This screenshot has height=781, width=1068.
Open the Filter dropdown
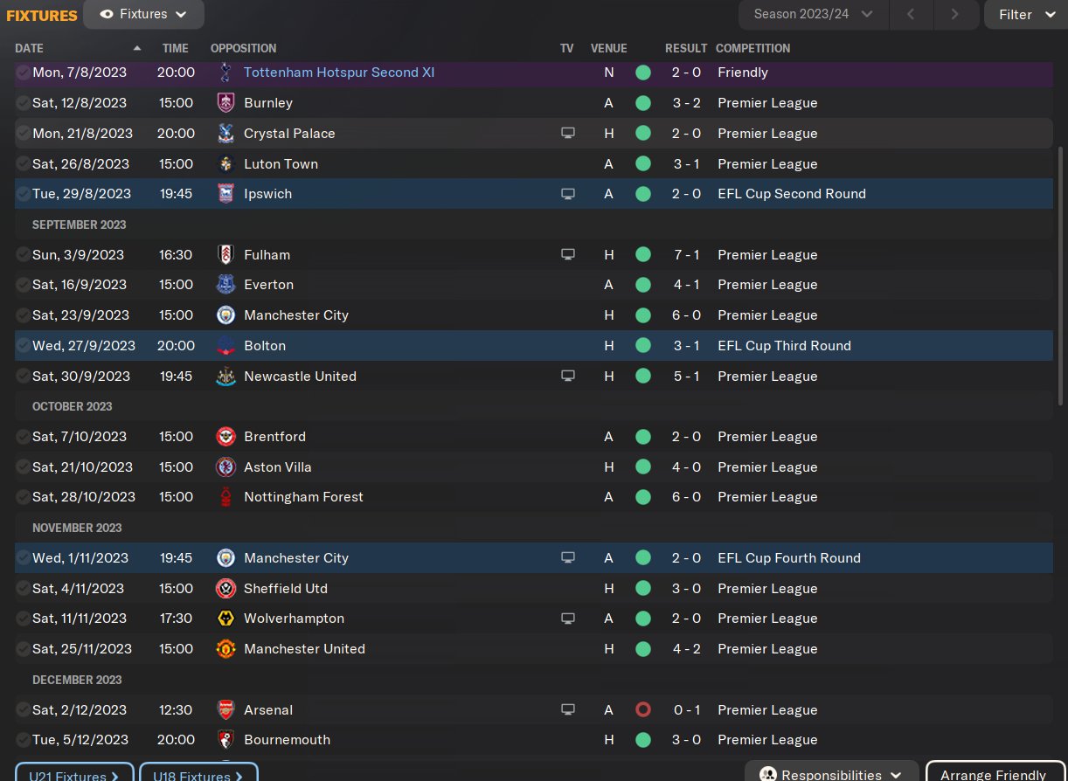(x=1025, y=14)
